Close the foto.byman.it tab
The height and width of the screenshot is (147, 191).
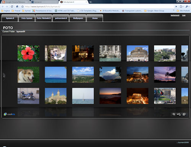[x=86, y=2]
